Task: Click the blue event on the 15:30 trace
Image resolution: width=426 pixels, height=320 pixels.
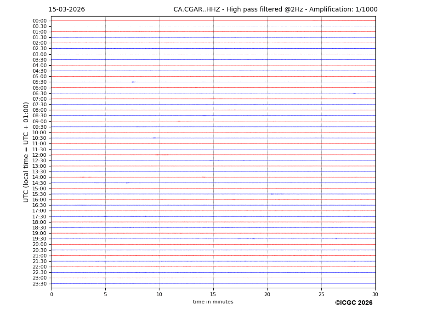Action: click(275, 194)
